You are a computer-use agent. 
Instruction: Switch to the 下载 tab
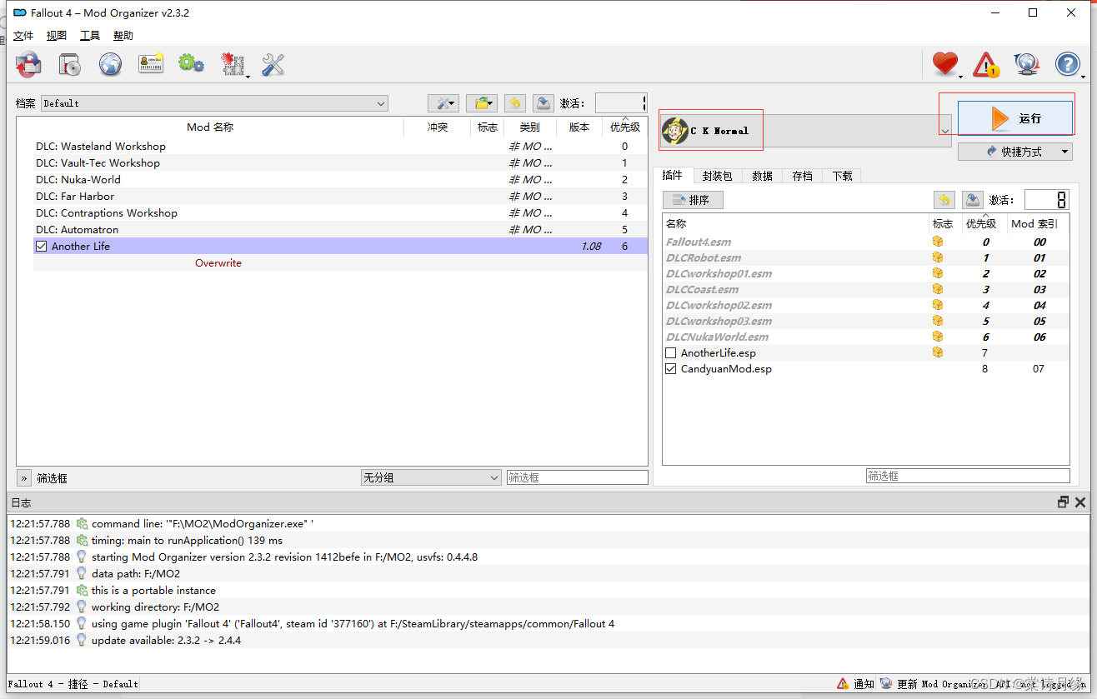tap(842, 176)
